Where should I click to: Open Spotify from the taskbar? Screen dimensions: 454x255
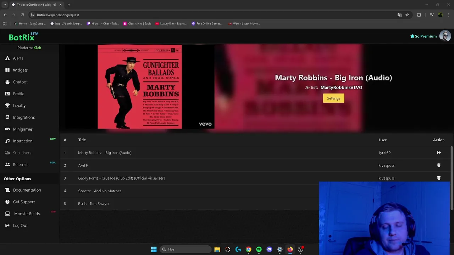click(259, 249)
